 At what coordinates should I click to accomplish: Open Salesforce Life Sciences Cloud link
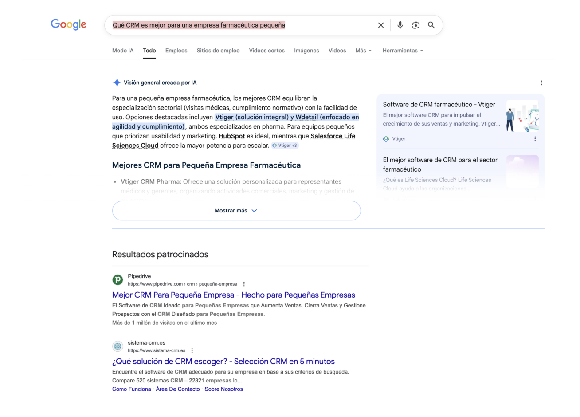[234, 141]
